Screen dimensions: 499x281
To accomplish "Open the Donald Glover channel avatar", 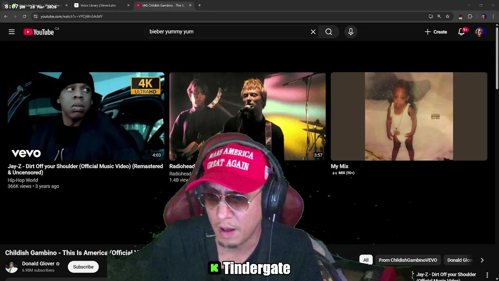I will click(12, 267).
